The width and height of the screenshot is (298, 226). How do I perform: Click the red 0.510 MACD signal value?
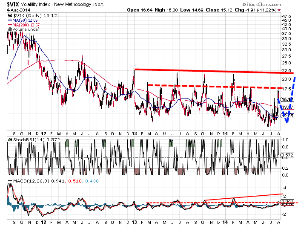click(75, 181)
